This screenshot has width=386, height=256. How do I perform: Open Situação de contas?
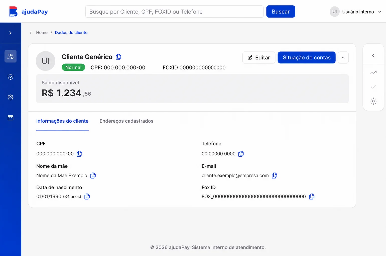307,57
